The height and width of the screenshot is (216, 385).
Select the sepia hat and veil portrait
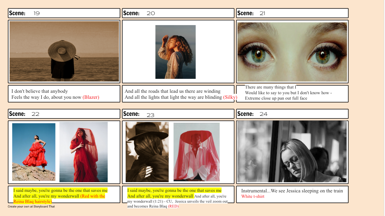coord(147,152)
